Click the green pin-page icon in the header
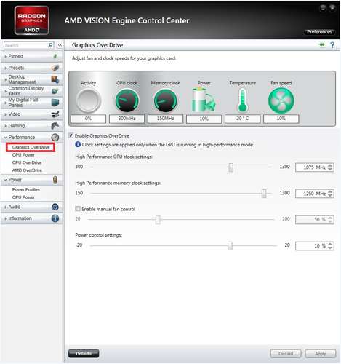Image resolution: width=341 pixels, height=364 pixels. click(322, 44)
